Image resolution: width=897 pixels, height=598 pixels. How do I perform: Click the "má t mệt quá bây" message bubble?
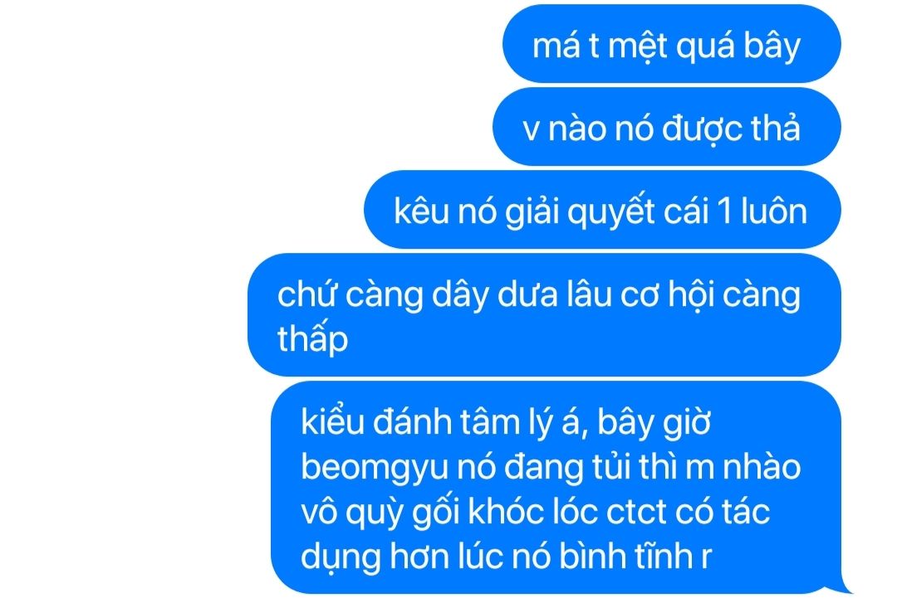point(672,44)
